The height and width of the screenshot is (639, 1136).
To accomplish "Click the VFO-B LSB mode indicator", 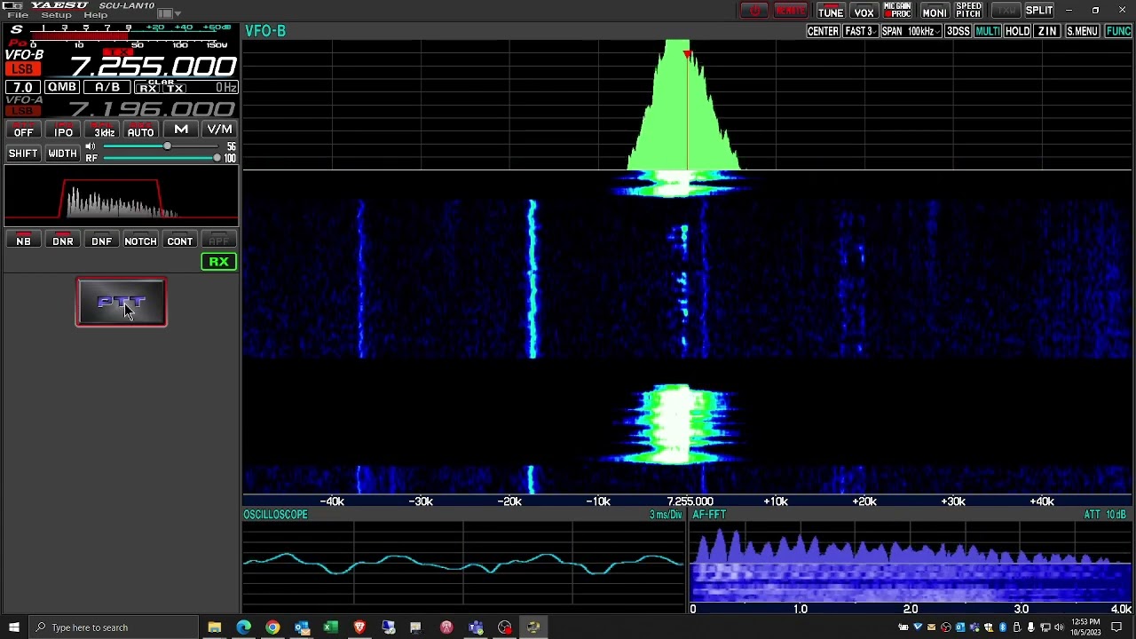I will 21,69.
